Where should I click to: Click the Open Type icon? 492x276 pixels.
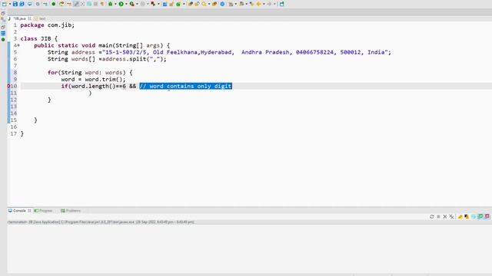pos(191,4)
